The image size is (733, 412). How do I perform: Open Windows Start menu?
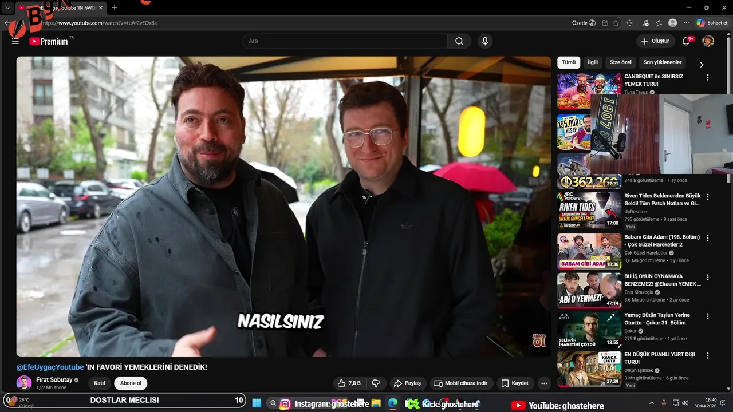coord(257,403)
